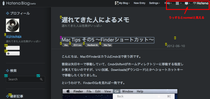Viewport: 210px width, 99px height.
Task: Open the Settings dropdown menu
Action: (154, 3)
